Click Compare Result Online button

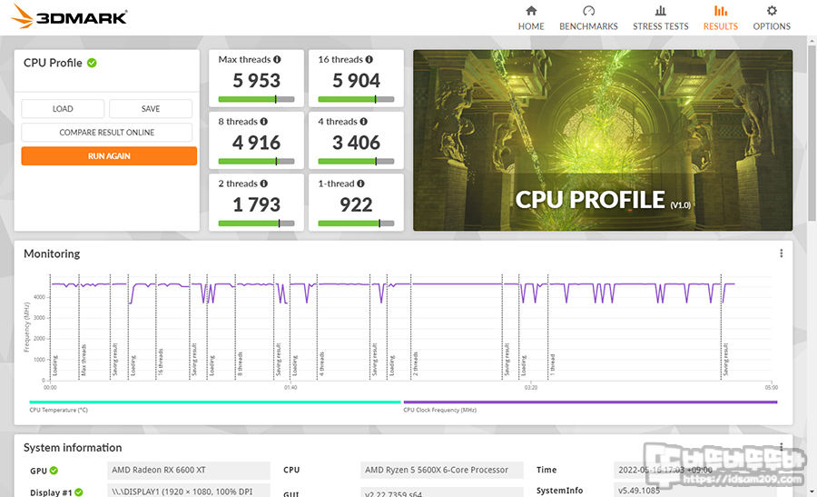coord(107,133)
